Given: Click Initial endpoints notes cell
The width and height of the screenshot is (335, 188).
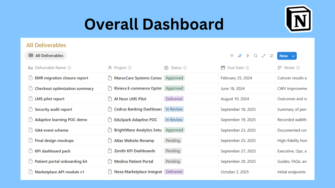Looking at the screenshot, I should click(x=291, y=172).
